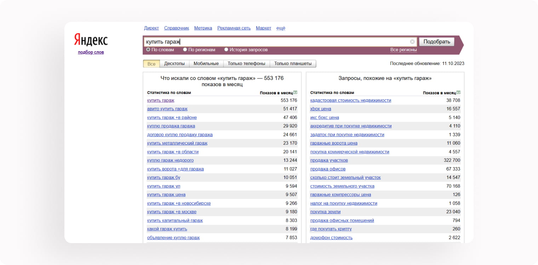Viewport: 538px width, 265px height.
Task: Select the 'Только телефоны' tab
Action: [246, 64]
